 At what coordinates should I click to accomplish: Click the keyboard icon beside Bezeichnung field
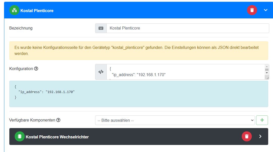coord(101,28)
